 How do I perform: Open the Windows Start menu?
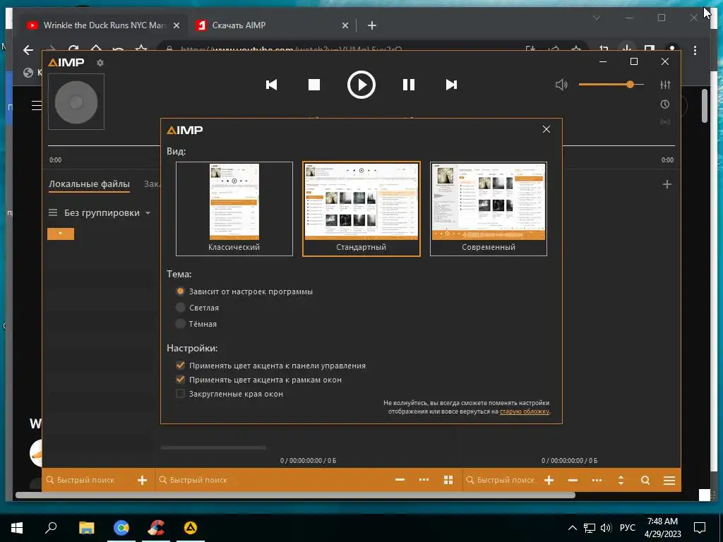coord(17,527)
